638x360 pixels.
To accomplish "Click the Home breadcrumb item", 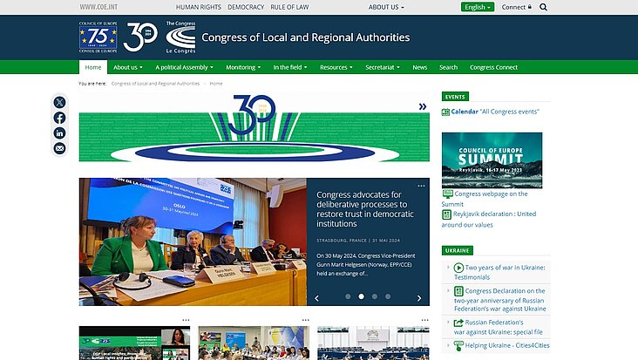I will click(x=216, y=84).
